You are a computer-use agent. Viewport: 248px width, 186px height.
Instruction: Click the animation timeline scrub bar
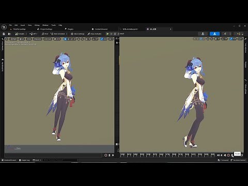167,155
